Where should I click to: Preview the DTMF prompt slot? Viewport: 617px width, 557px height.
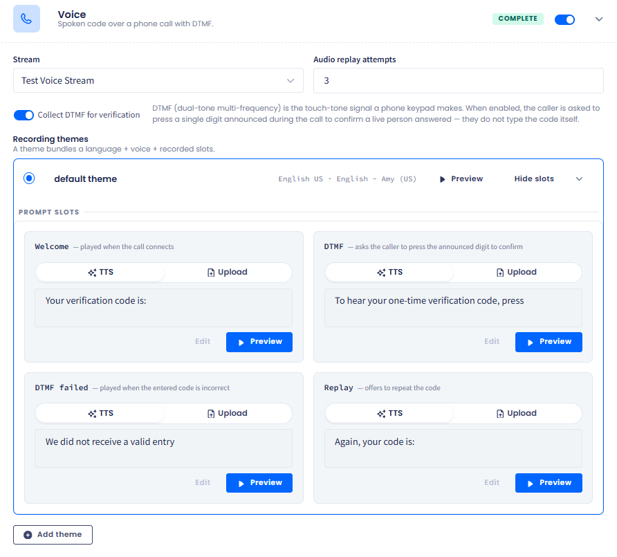pyautogui.click(x=549, y=342)
